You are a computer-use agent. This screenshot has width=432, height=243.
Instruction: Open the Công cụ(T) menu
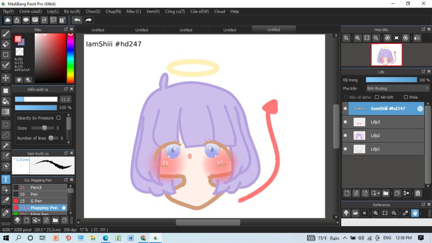pos(175,11)
